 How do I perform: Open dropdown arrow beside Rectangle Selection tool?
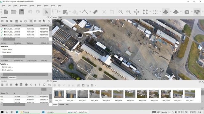click(60, 12)
